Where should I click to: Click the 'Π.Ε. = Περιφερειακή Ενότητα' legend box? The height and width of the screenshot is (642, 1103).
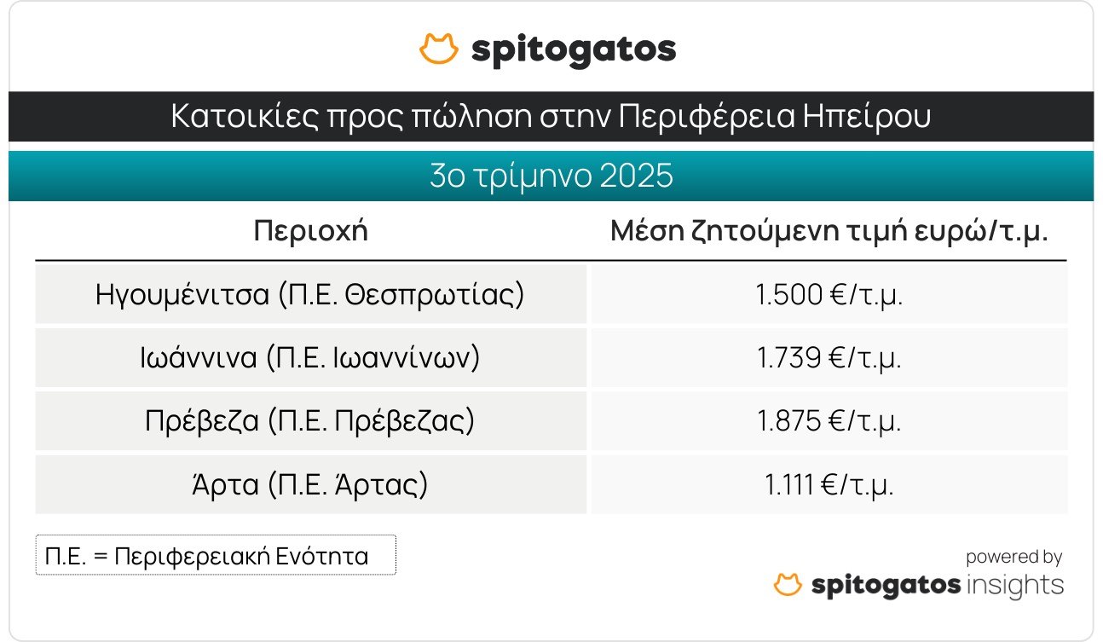(216, 556)
